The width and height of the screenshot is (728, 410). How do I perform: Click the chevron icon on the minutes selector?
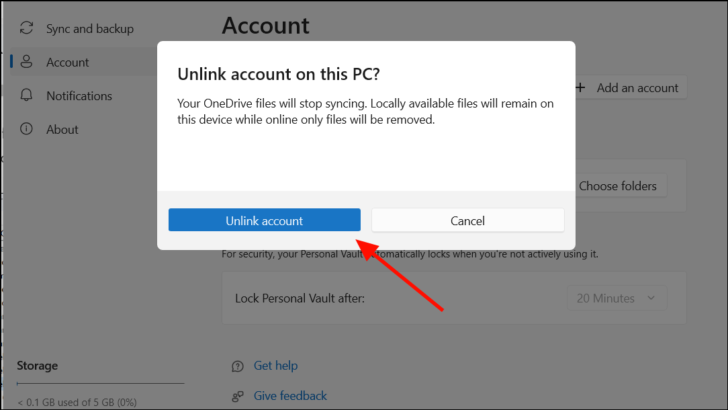pos(650,298)
